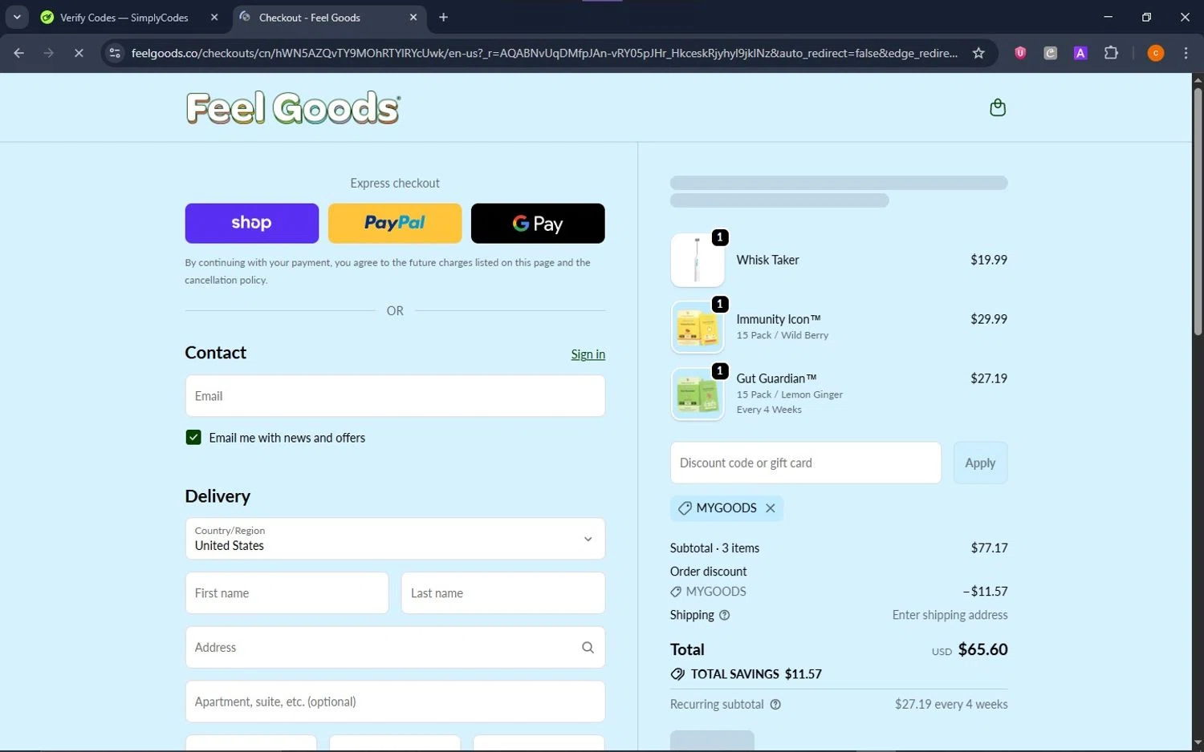Click the Last name field
This screenshot has width=1204, height=752.
coord(503,593)
